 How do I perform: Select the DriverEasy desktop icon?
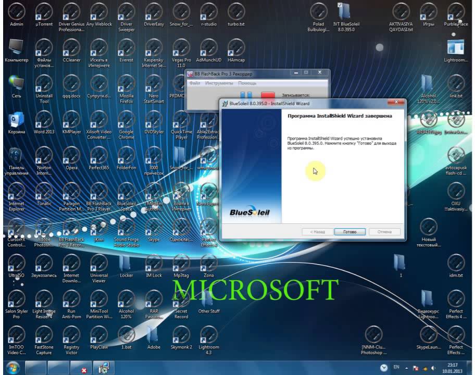coord(154,15)
